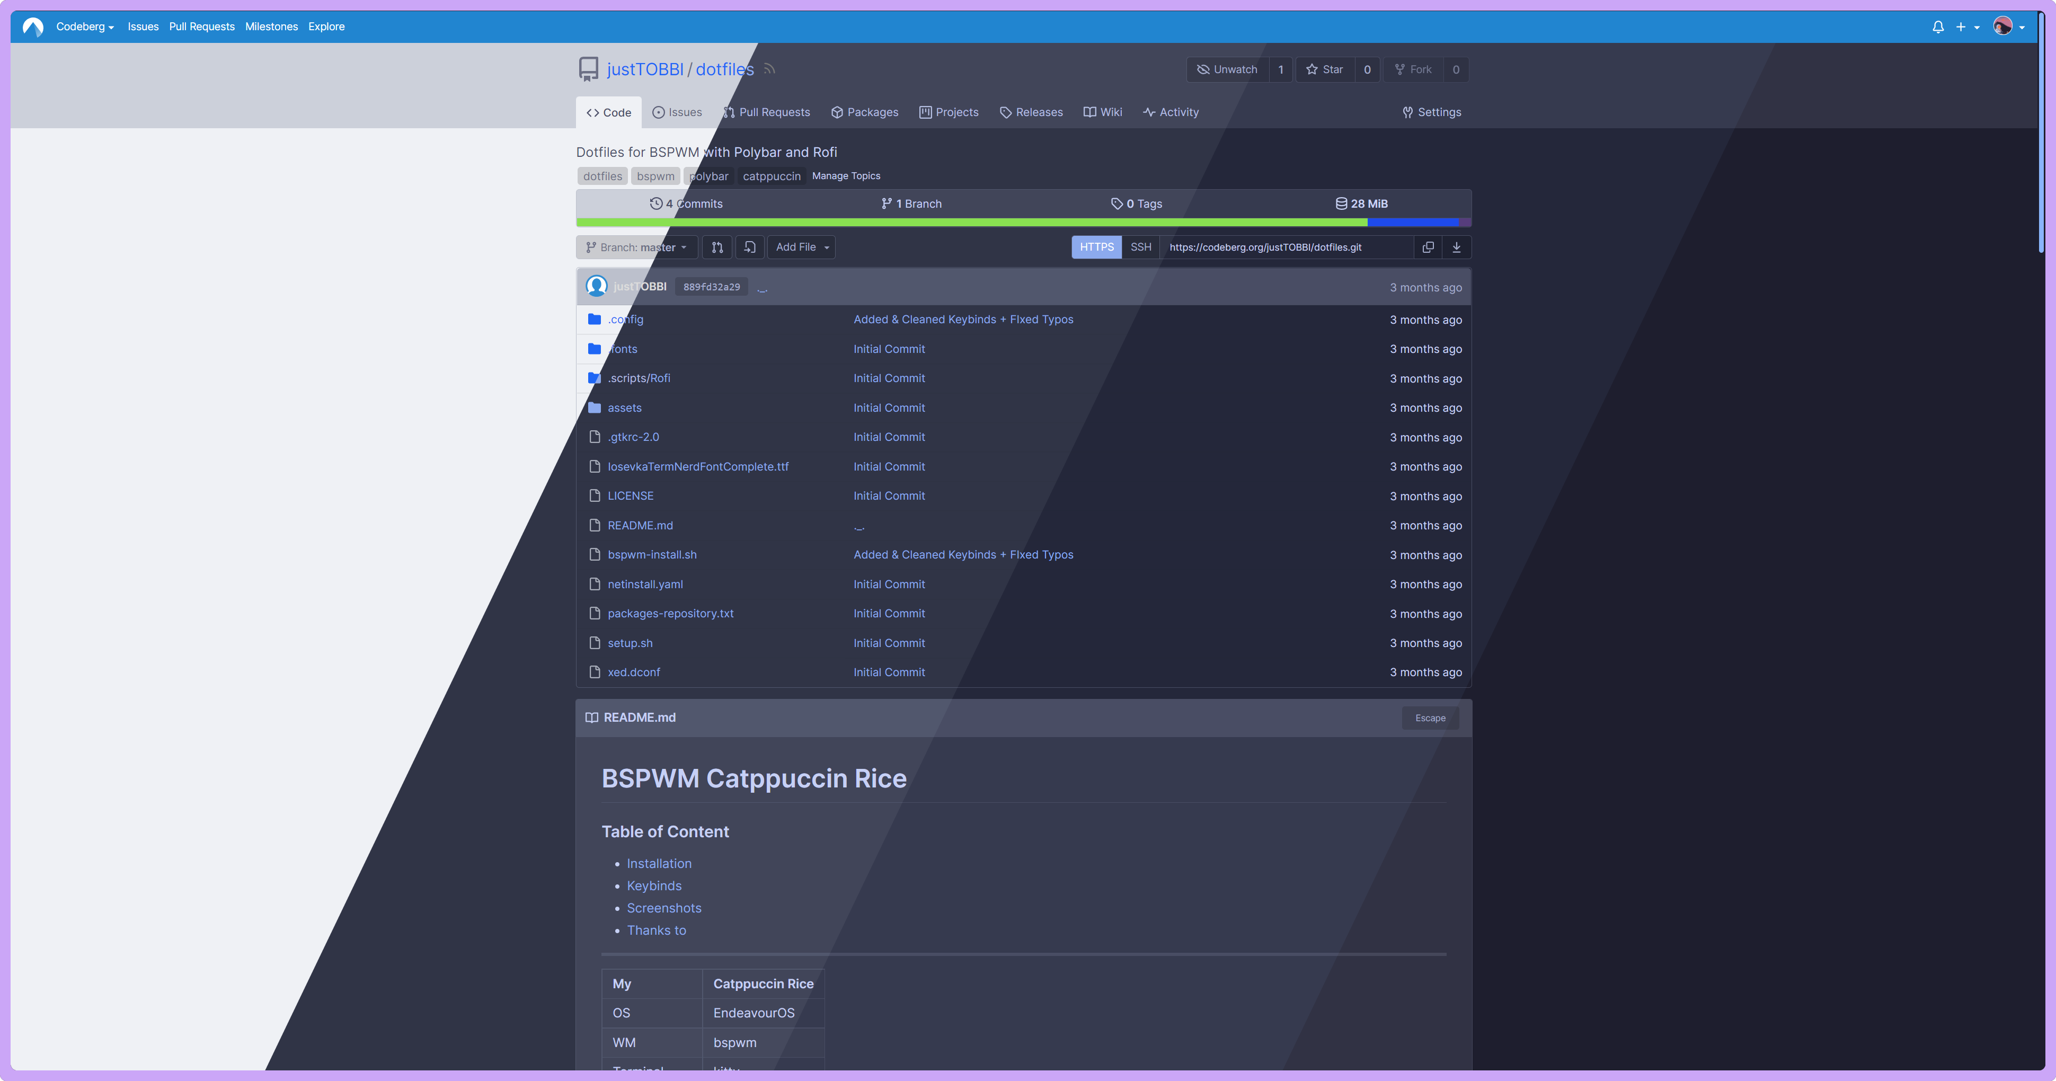Image resolution: width=2056 pixels, height=1081 pixels.
Task: Click the RSS feed icon beside dotfiles
Action: click(769, 69)
